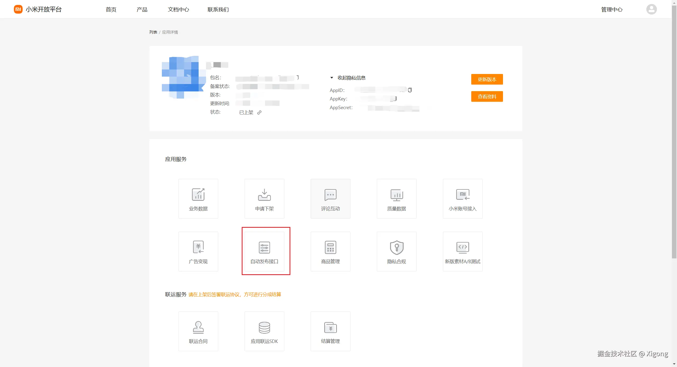
Task: Open the 质量数据 monitor icon
Action: point(396,195)
